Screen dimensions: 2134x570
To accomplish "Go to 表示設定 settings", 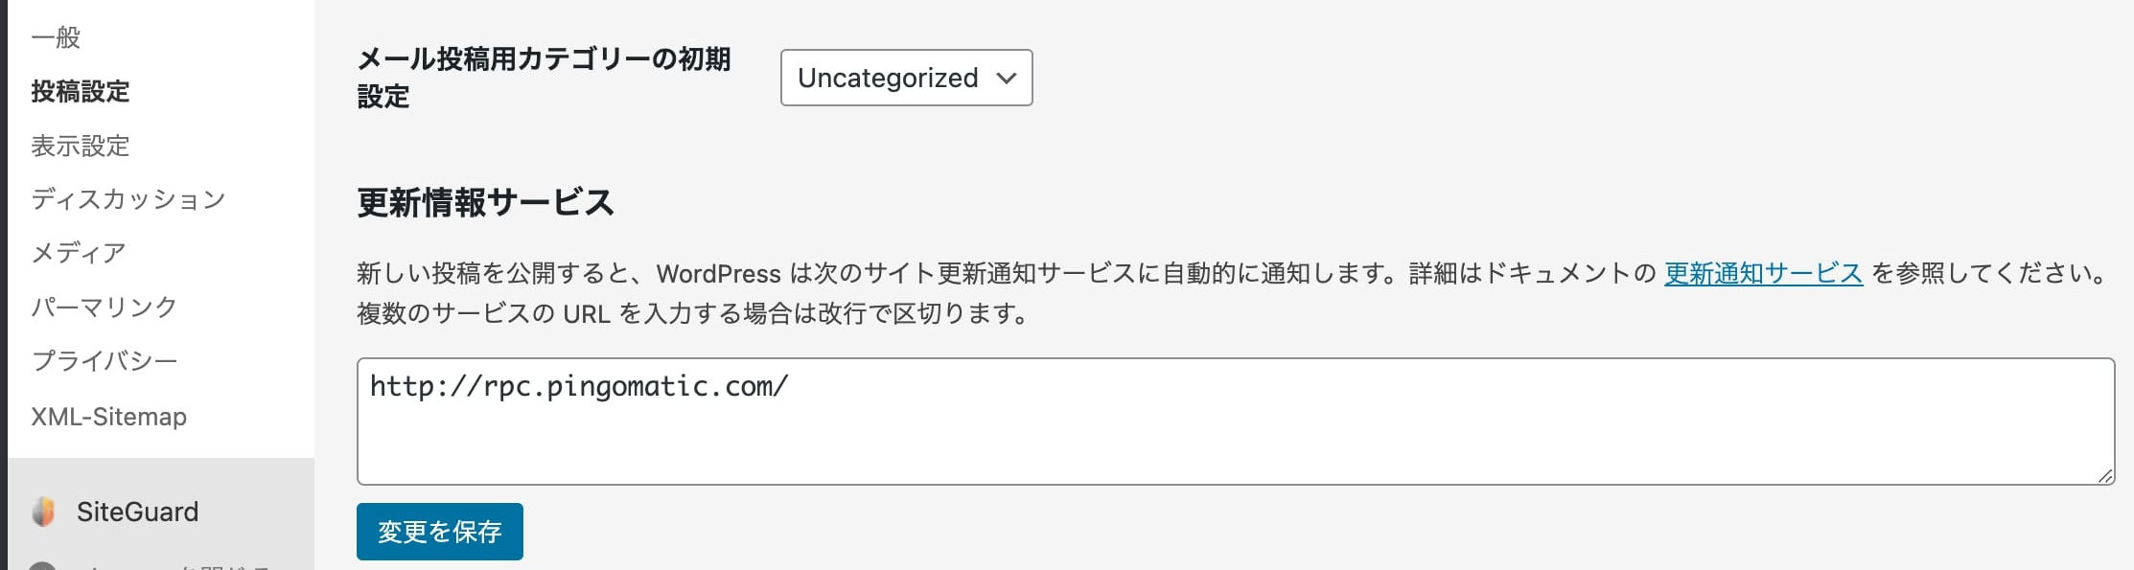I will coord(81,146).
